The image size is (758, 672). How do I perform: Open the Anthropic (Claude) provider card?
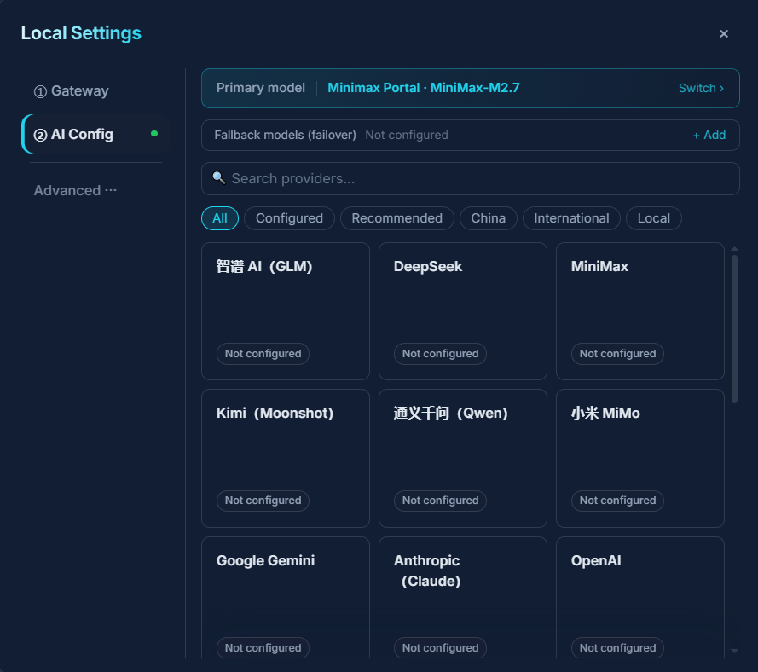pos(462,597)
